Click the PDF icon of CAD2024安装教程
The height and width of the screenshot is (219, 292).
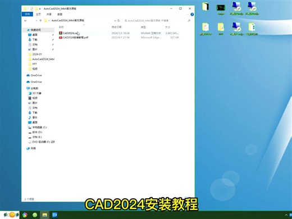[61, 38]
